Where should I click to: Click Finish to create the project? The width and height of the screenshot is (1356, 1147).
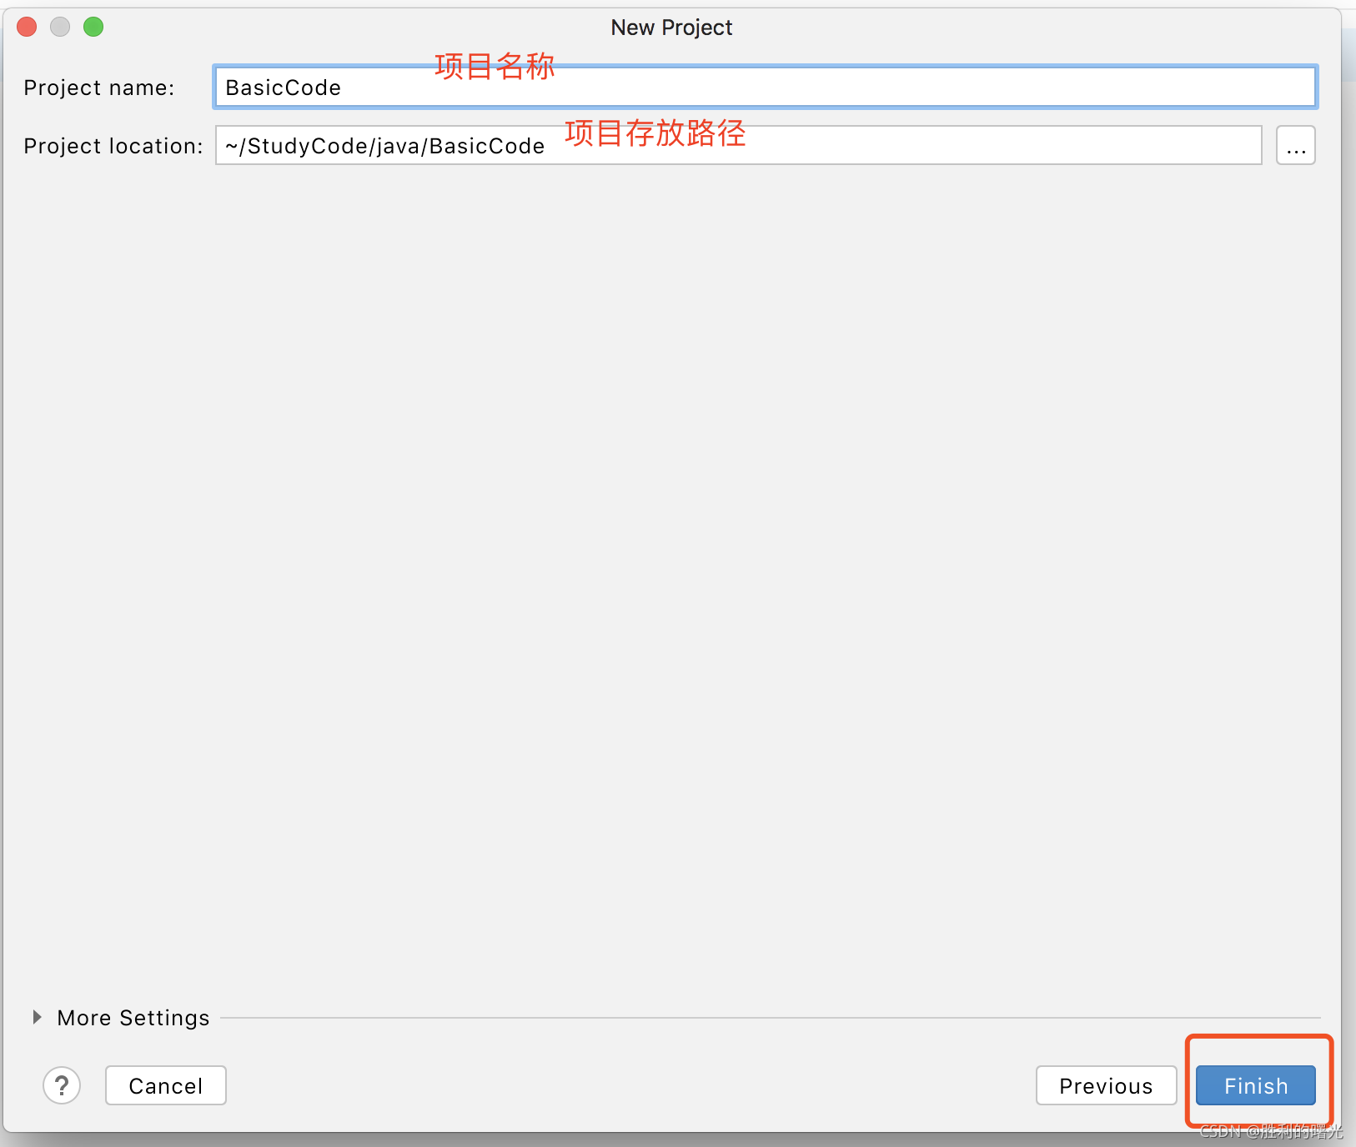pos(1256,1085)
